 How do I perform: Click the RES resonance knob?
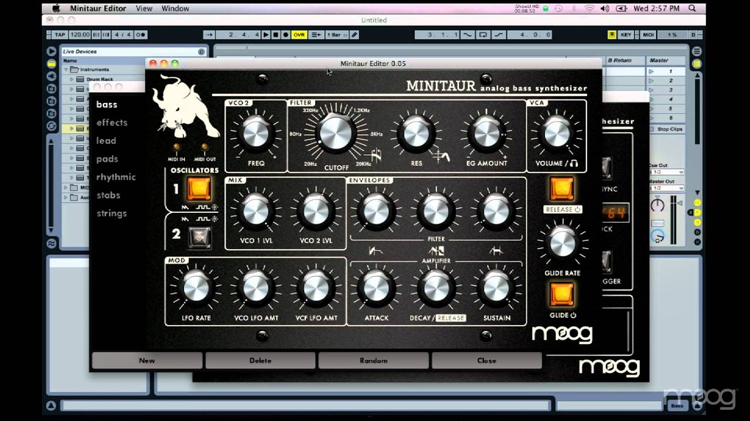pyautogui.click(x=416, y=133)
